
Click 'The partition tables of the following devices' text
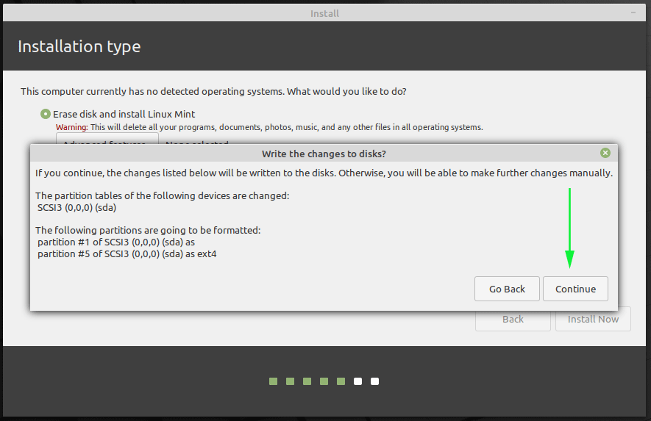[x=163, y=195]
